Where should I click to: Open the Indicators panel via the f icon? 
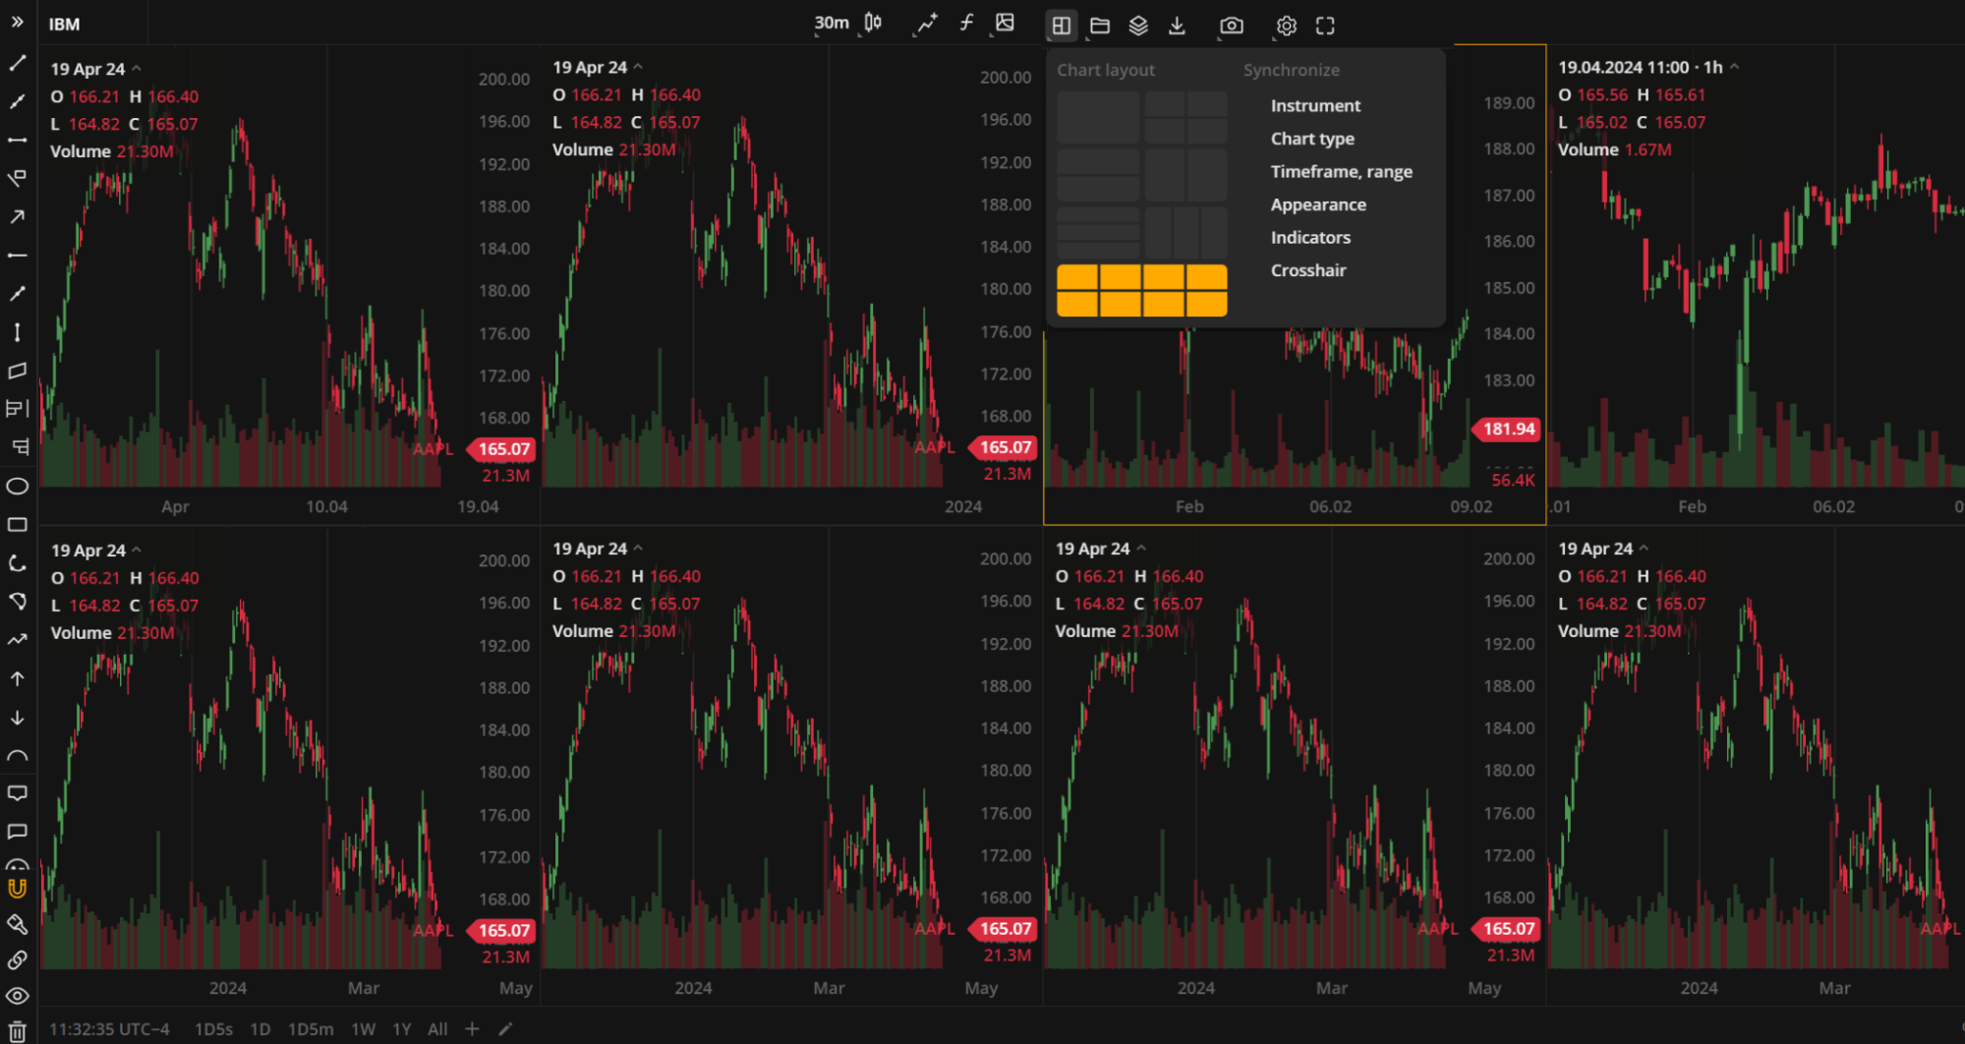[x=966, y=23]
